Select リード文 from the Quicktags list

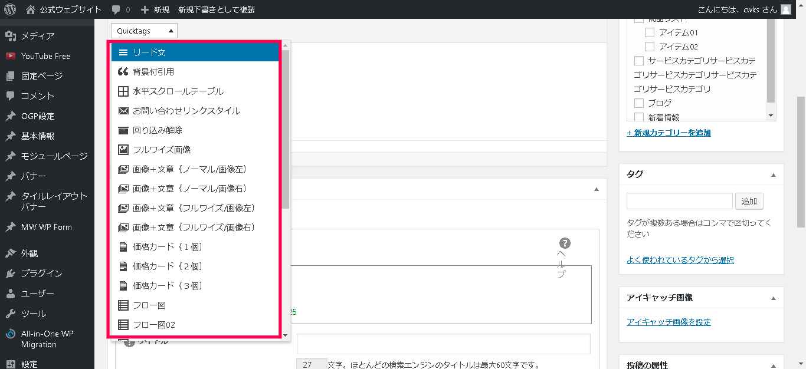point(195,52)
